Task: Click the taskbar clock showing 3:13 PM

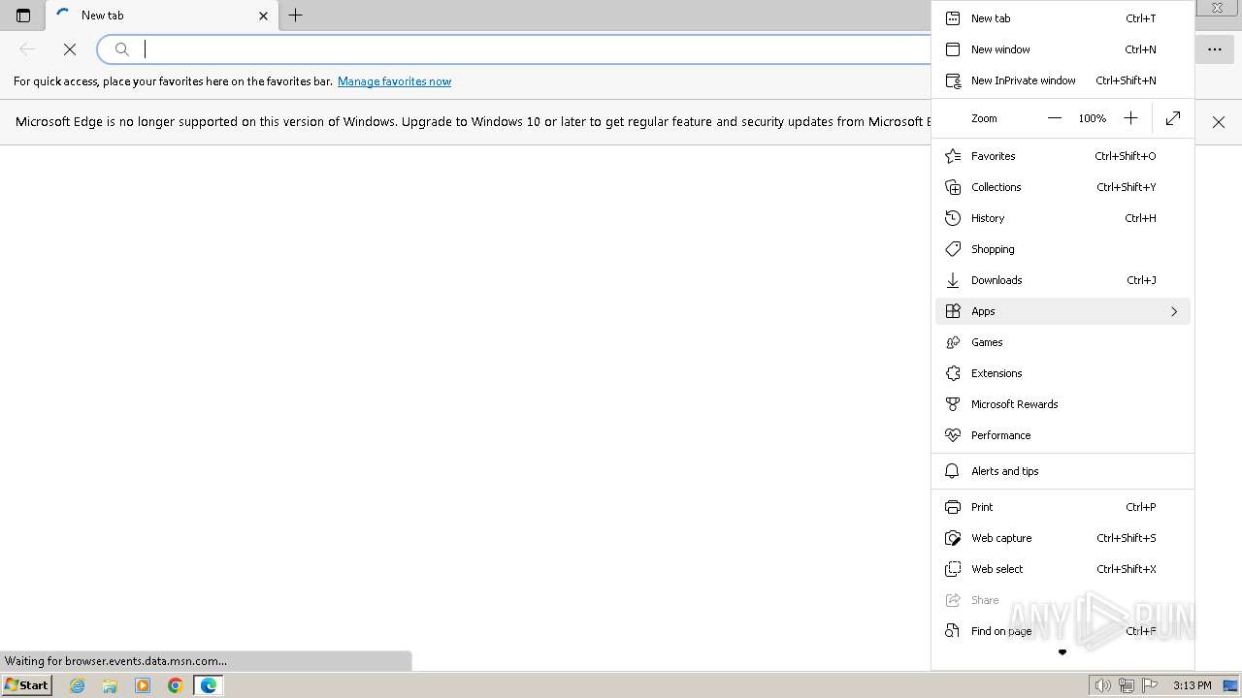Action: [1192, 685]
